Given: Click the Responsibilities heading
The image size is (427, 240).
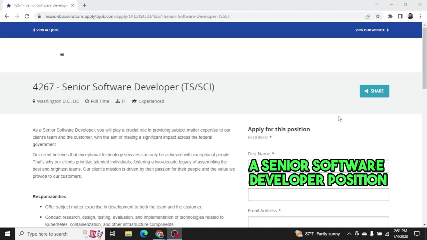Looking at the screenshot, I should 49,197.
